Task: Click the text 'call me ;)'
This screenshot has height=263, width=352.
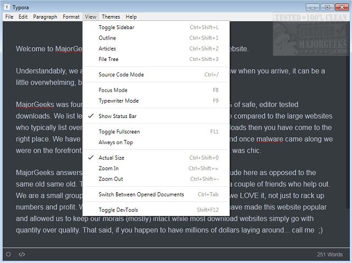Action: coord(307,230)
